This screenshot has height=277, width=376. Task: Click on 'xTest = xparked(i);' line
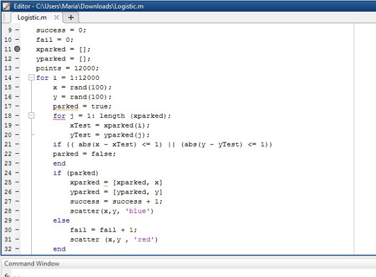coord(110,125)
